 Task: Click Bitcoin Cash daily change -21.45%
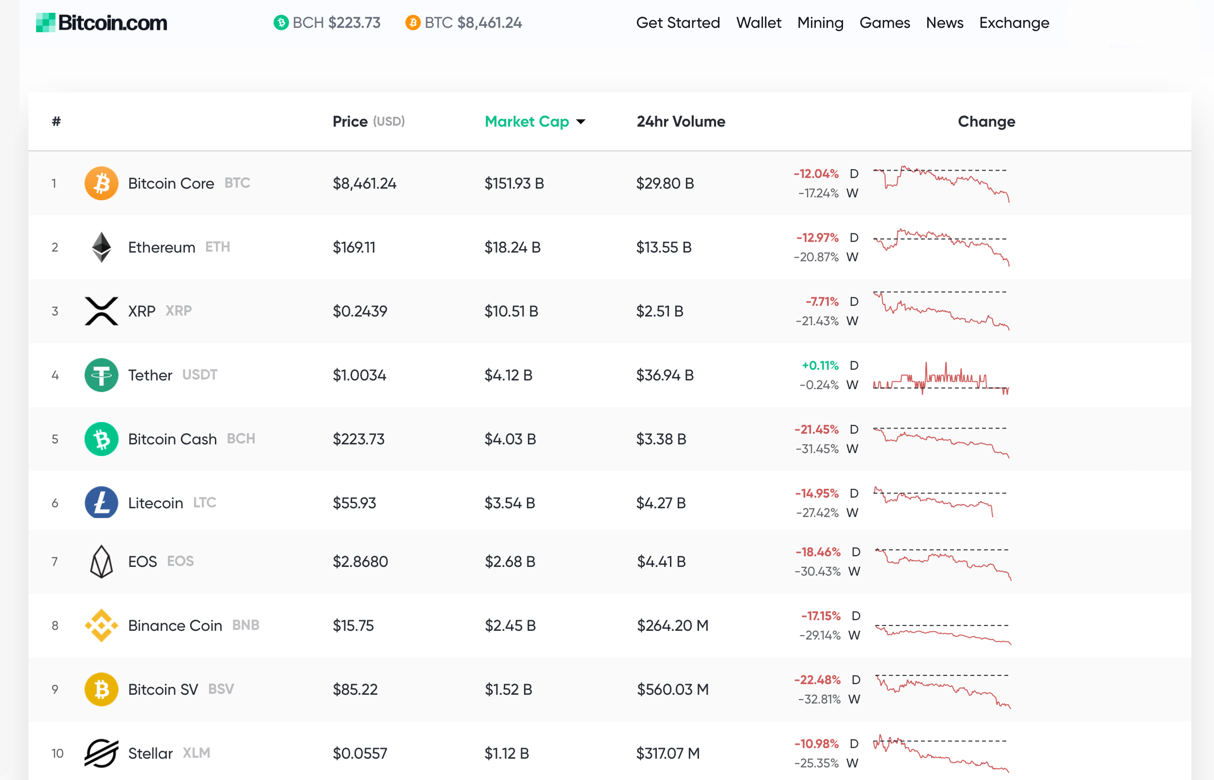[x=816, y=429]
